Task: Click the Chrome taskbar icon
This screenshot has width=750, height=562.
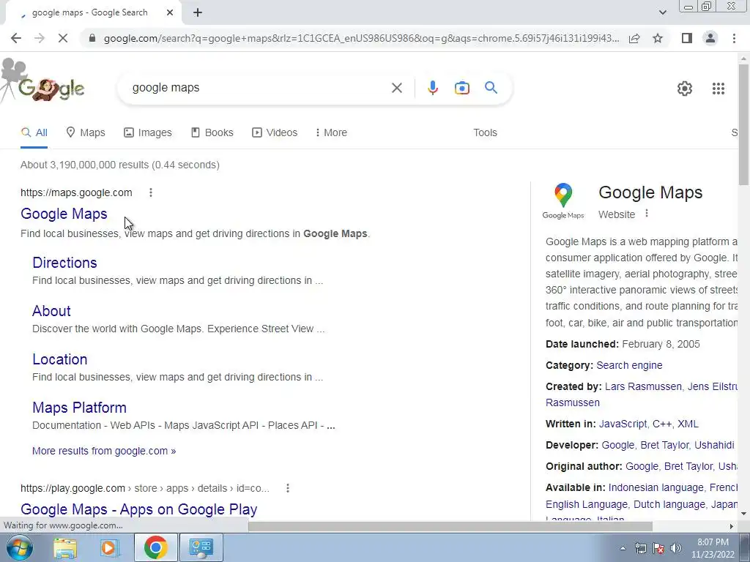Action: (x=155, y=547)
